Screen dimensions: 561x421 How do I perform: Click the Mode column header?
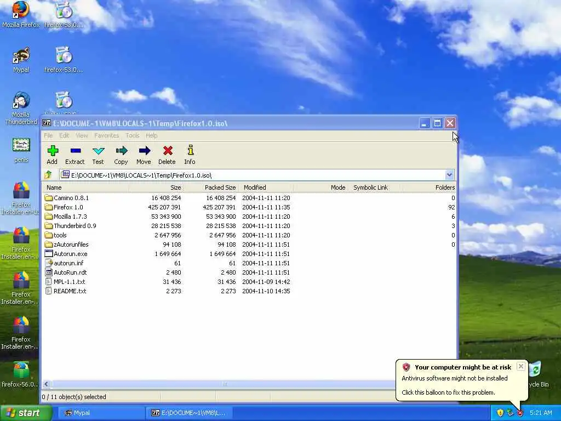320,187
